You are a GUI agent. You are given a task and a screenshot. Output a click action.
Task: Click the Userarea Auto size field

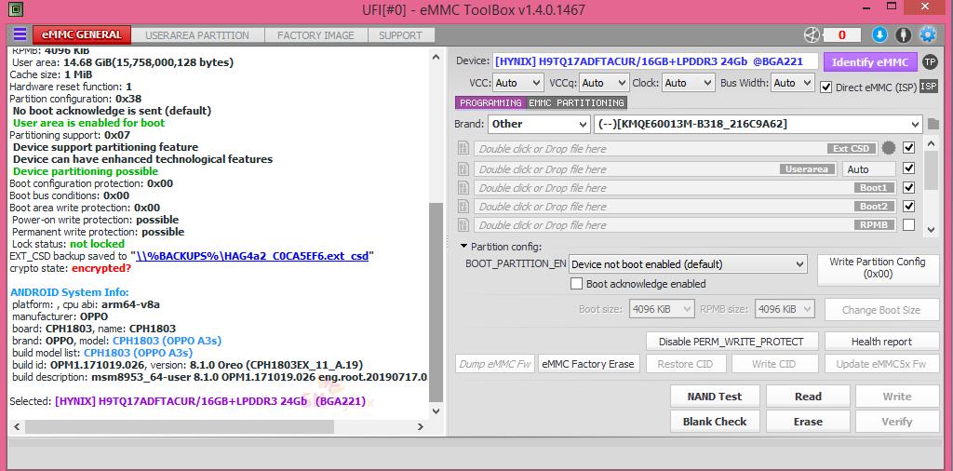click(x=869, y=169)
